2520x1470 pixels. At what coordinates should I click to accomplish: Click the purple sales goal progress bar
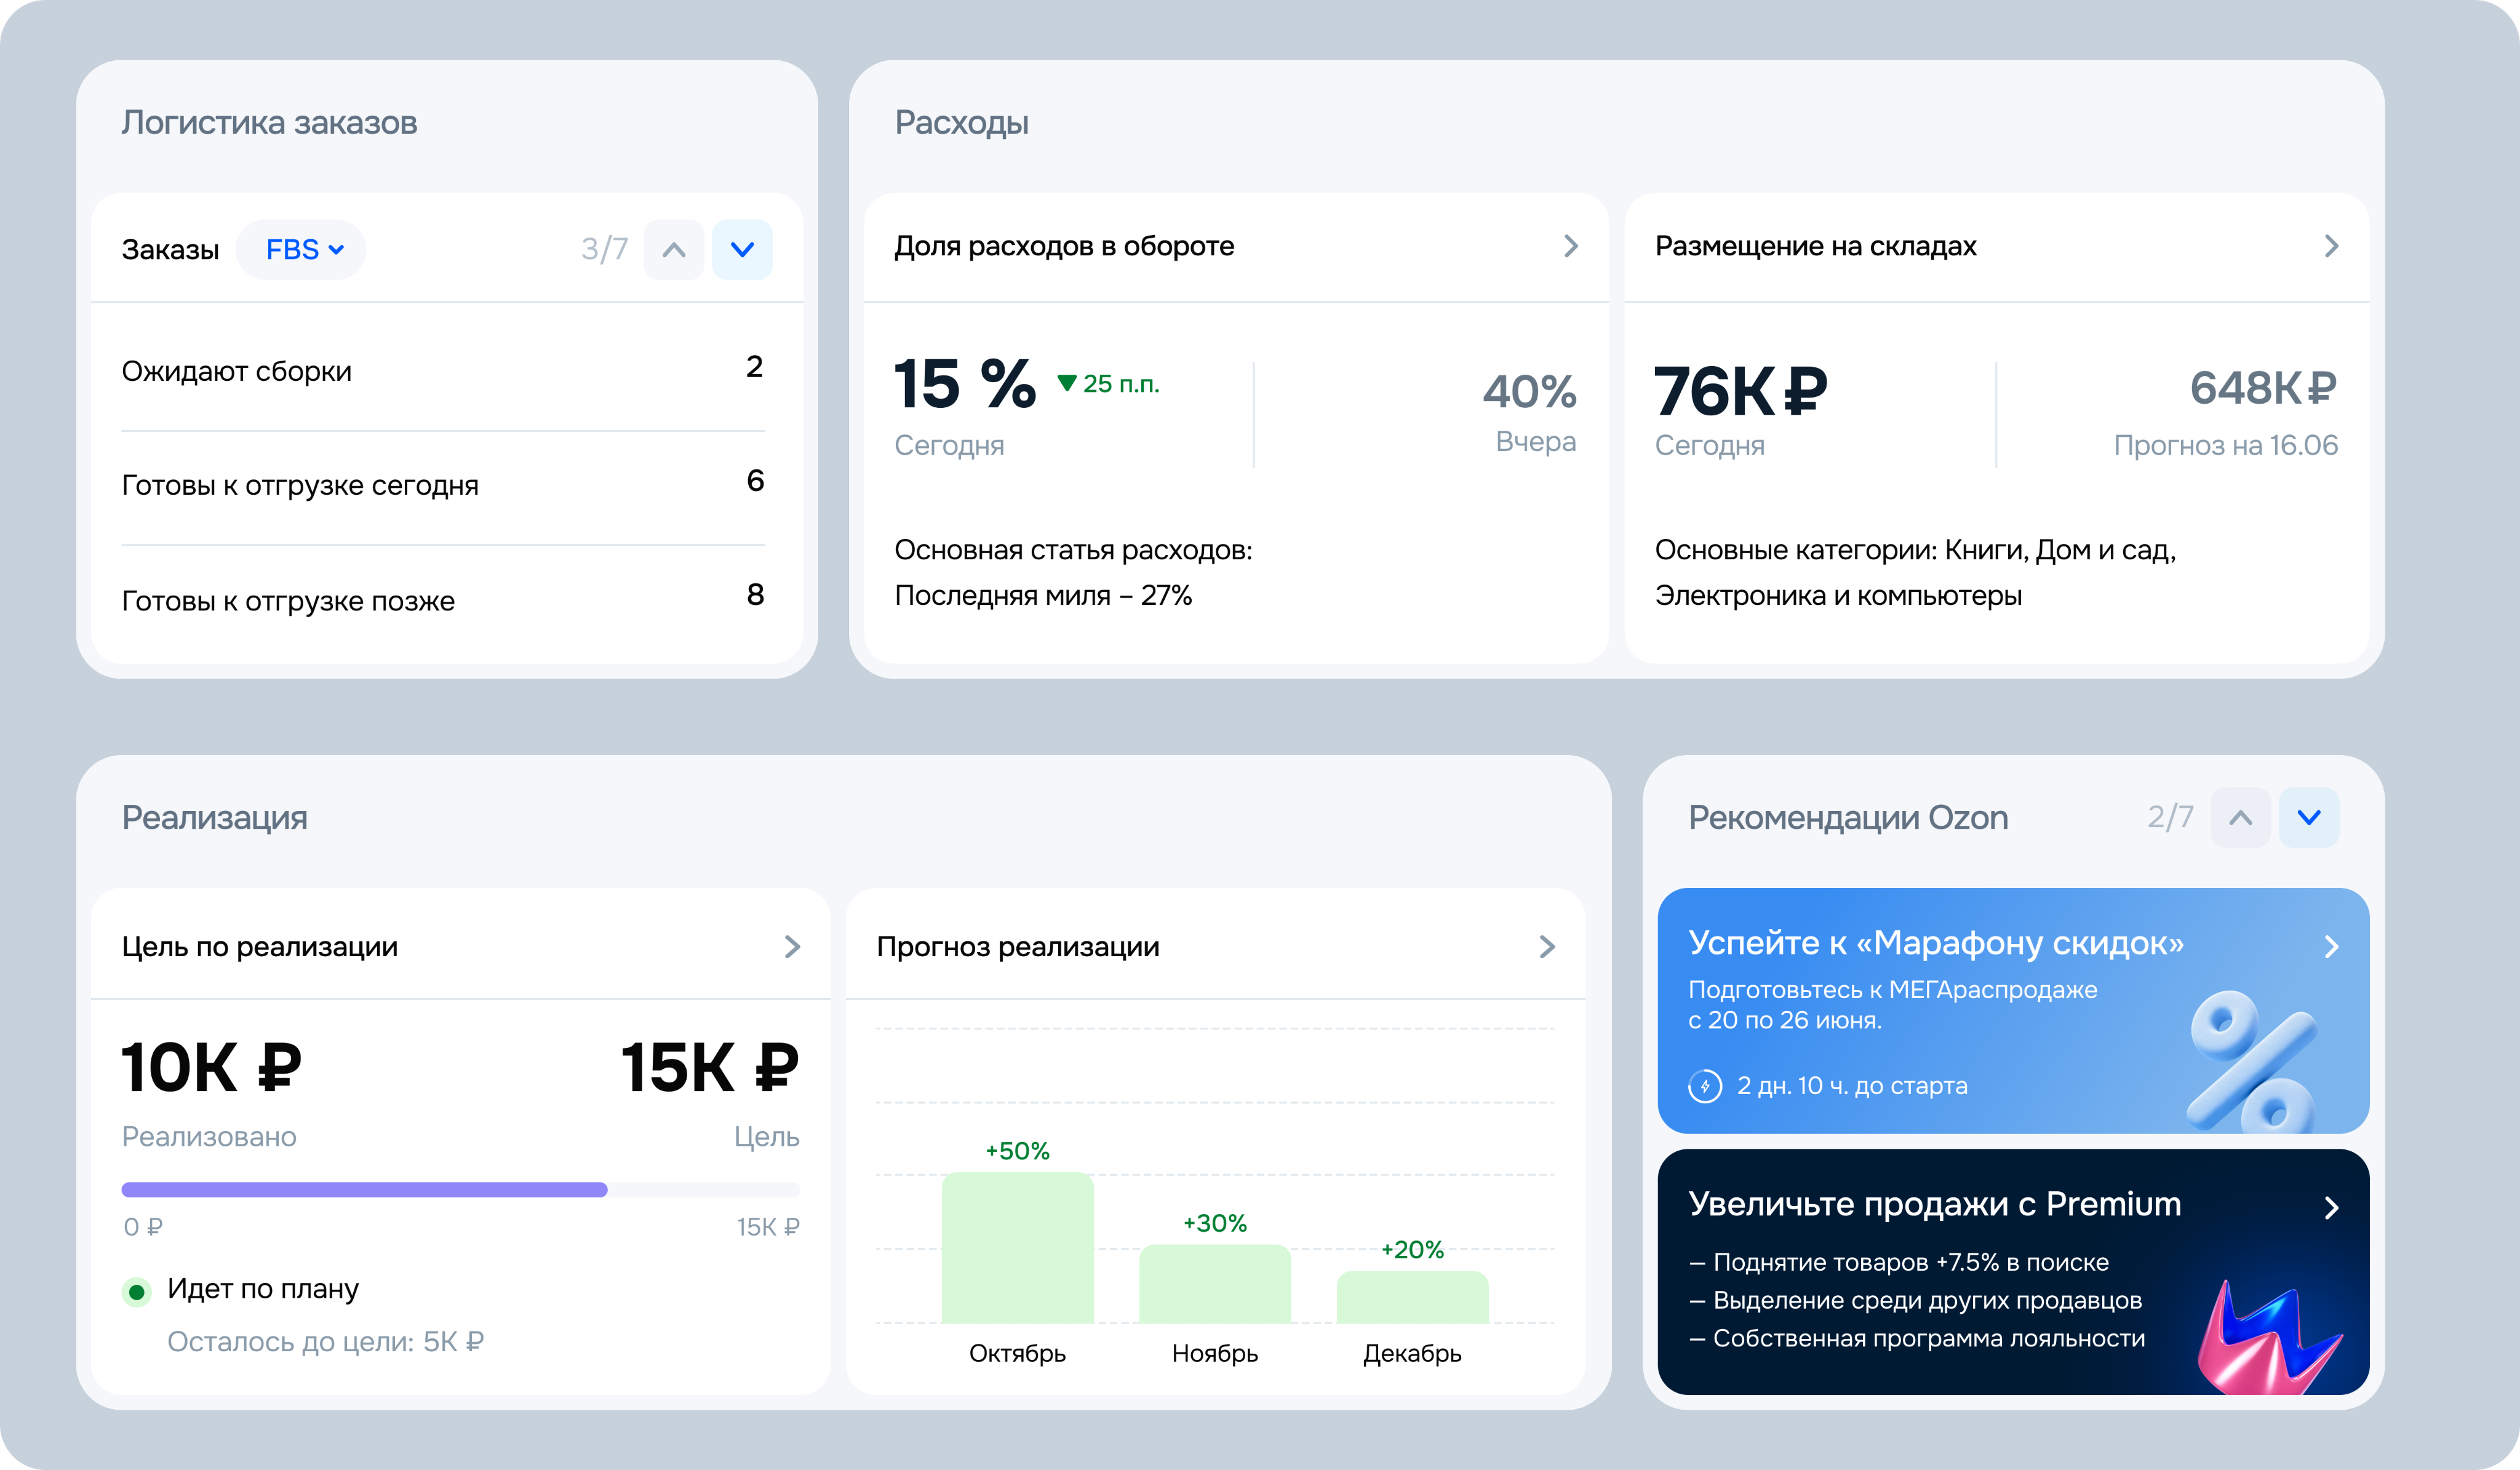point(364,1190)
